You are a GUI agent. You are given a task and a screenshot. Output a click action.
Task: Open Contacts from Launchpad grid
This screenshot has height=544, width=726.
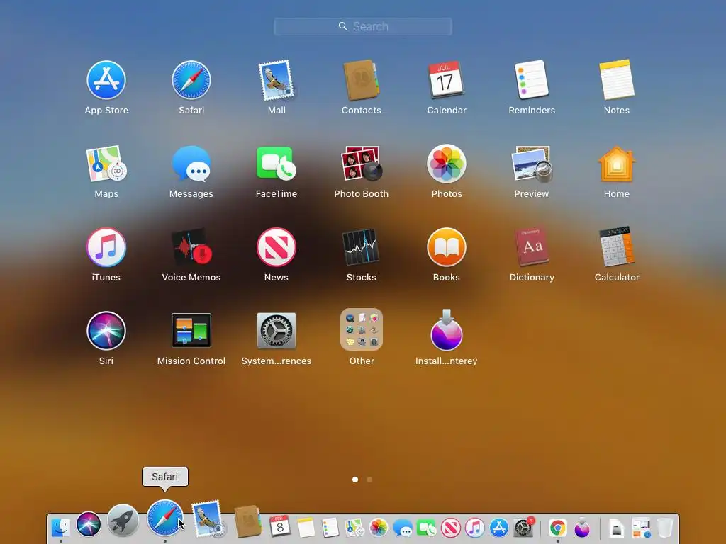pyautogui.click(x=361, y=80)
